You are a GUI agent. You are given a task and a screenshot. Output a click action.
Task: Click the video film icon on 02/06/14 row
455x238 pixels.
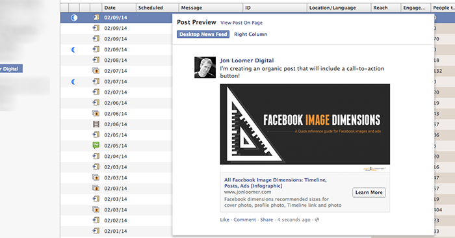[96, 124]
